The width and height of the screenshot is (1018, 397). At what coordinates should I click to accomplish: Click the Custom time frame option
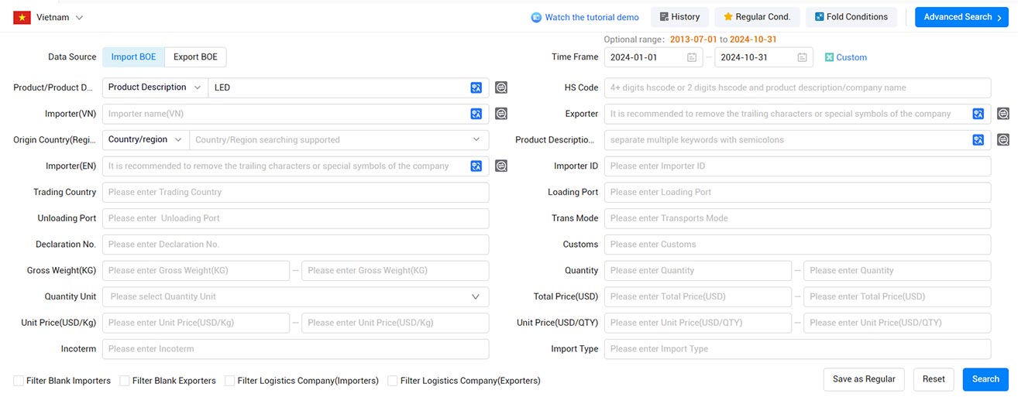[x=846, y=57]
